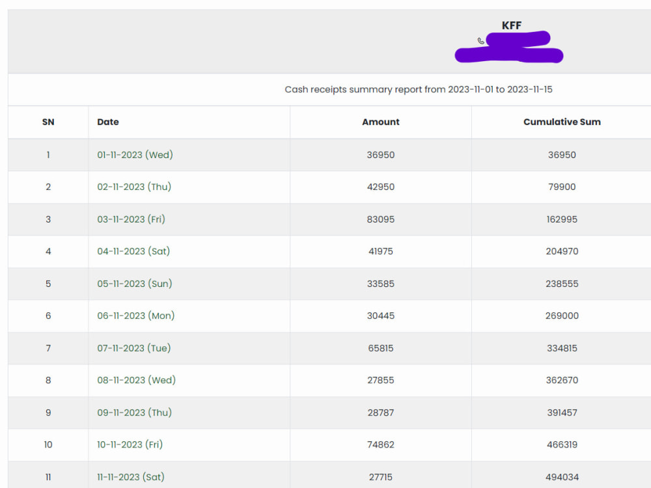Select amount 27715 for 11-11-2023

click(x=381, y=477)
